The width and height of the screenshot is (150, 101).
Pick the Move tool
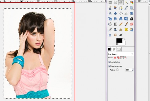(x=115, y=13)
